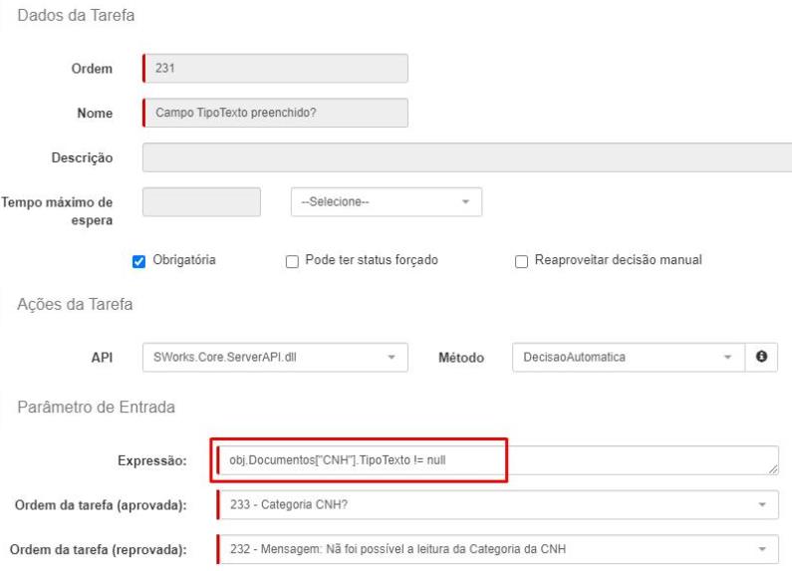Open the --Selecione-- time unit dropdown

pyautogui.click(x=387, y=201)
